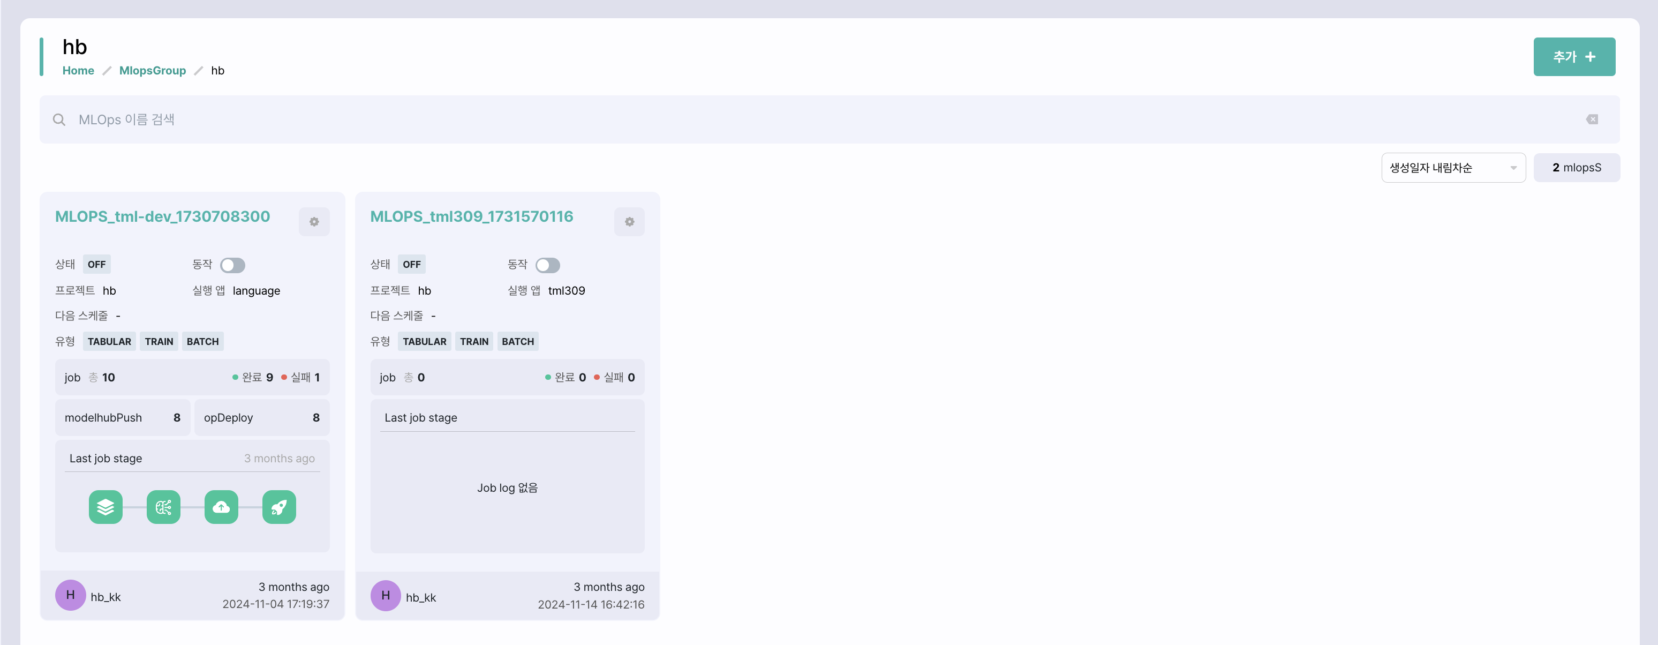Click the opDeploy count box

(x=262, y=418)
